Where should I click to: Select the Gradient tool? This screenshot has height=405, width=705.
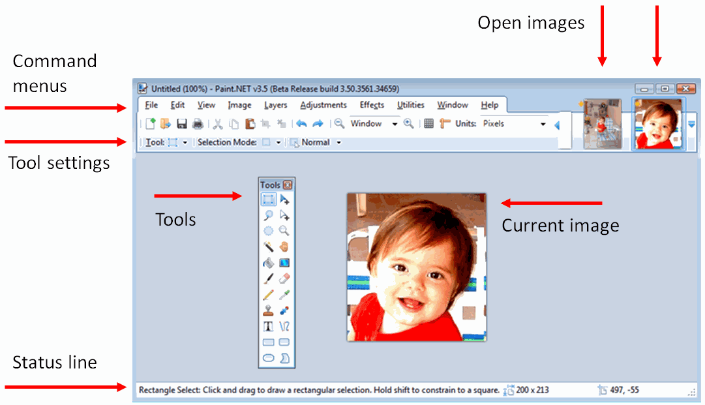coord(284,262)
